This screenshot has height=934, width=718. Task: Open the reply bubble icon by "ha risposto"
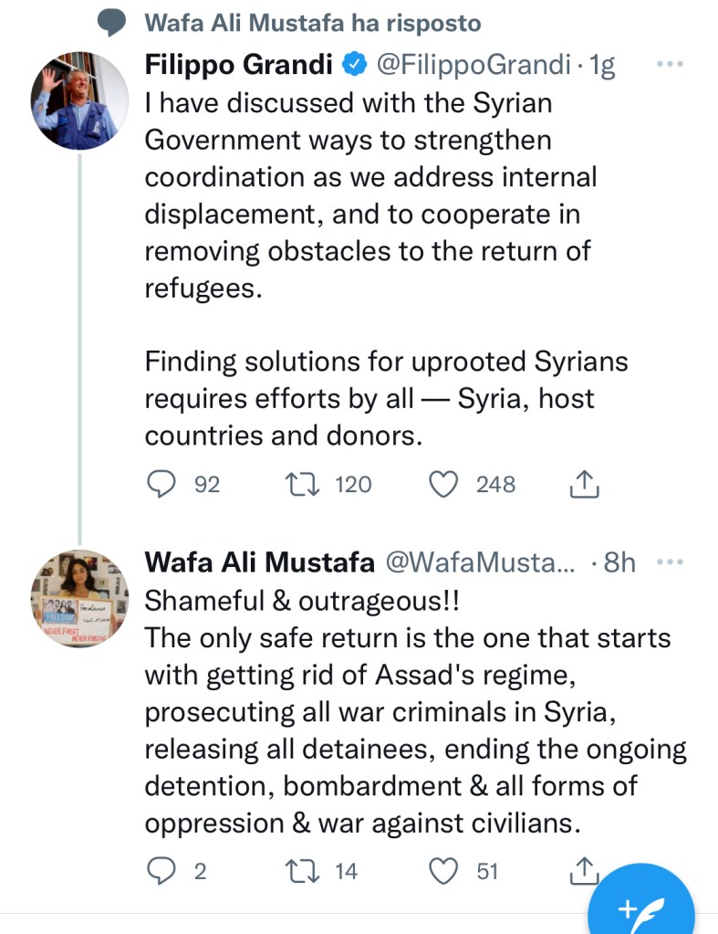113,22
